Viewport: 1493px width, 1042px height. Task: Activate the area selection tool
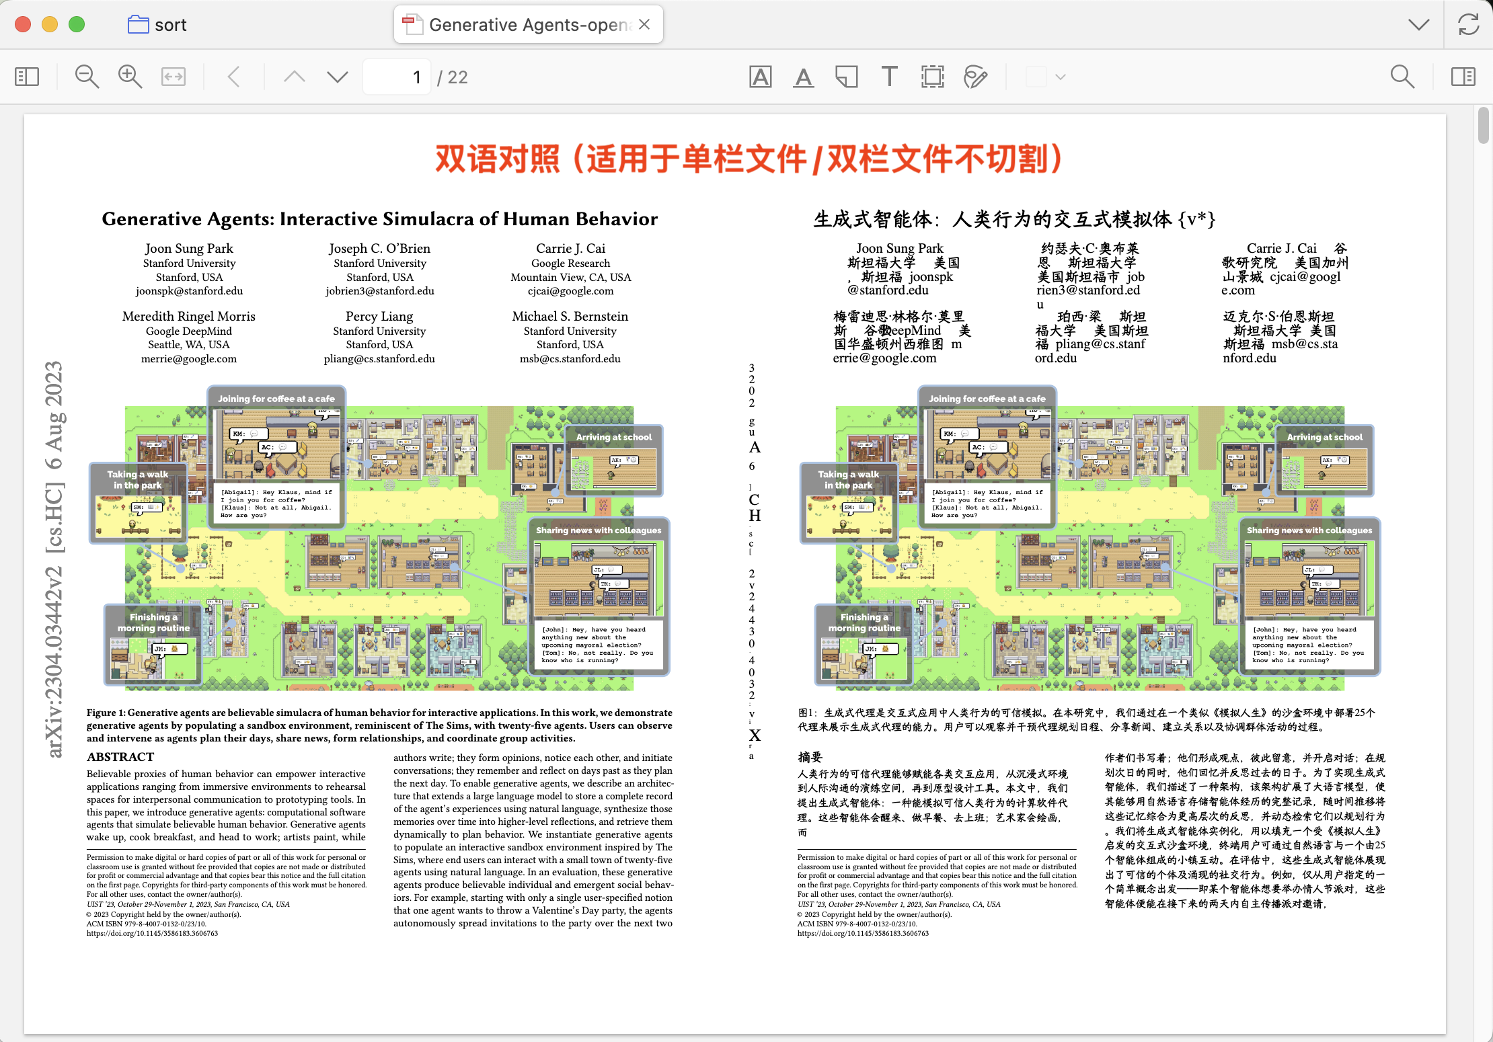932,76
